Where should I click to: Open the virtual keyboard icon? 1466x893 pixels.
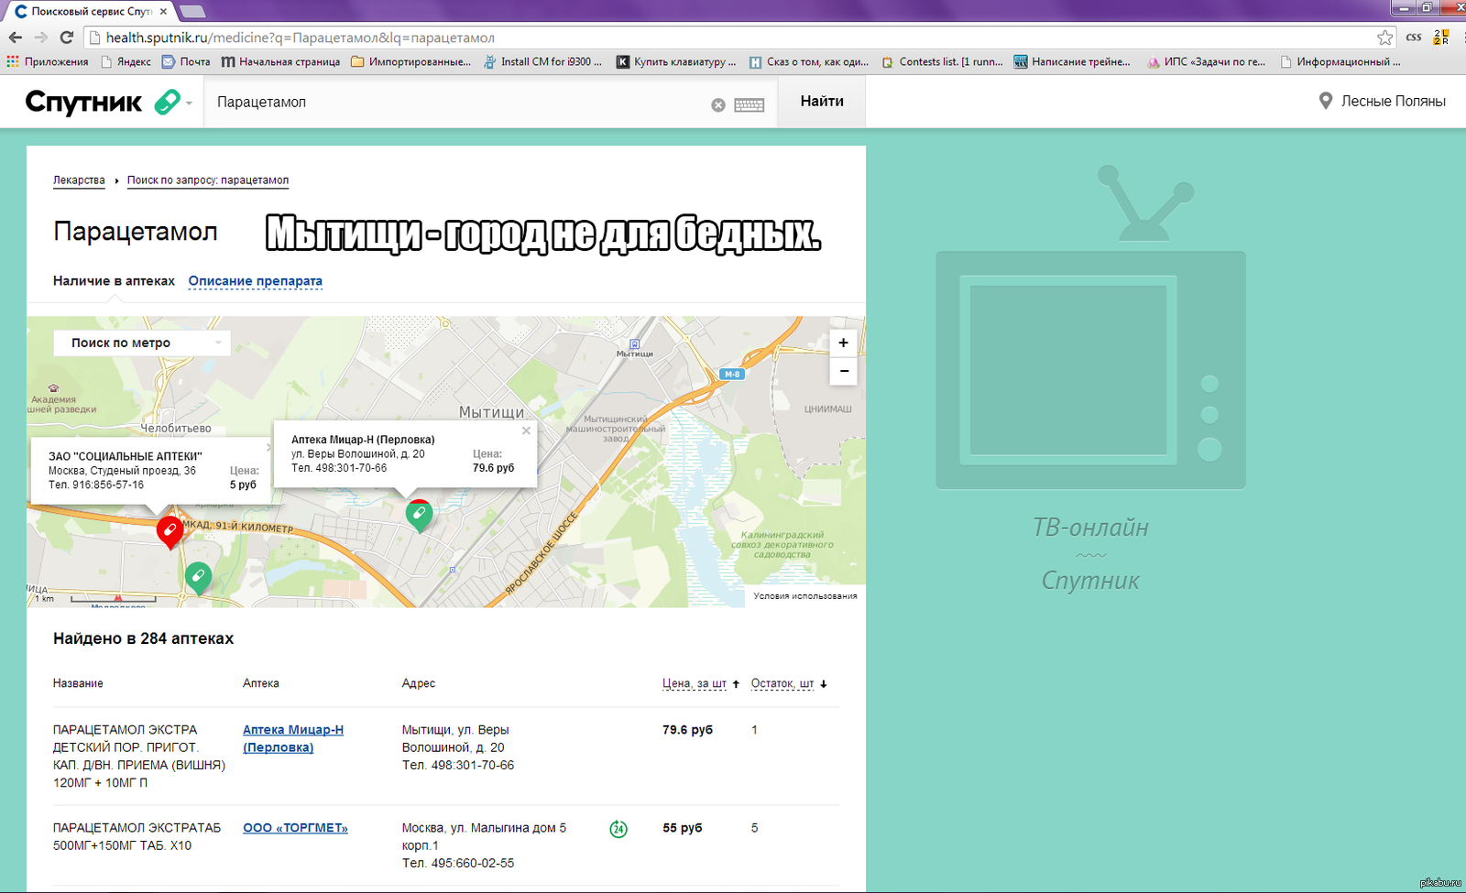749,105
